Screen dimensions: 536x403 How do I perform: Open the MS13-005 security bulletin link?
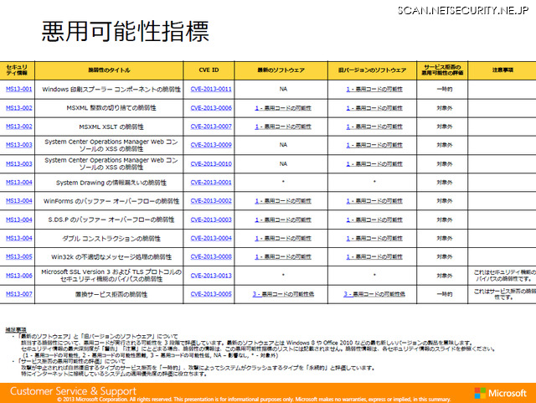pos(18,256)
